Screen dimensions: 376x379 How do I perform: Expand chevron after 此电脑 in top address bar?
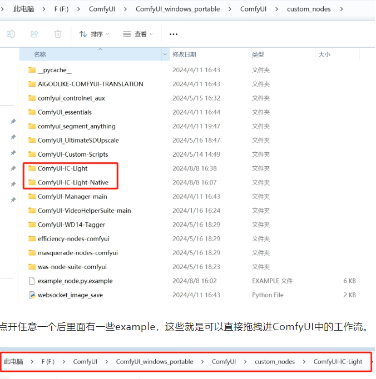coord(44,9)
